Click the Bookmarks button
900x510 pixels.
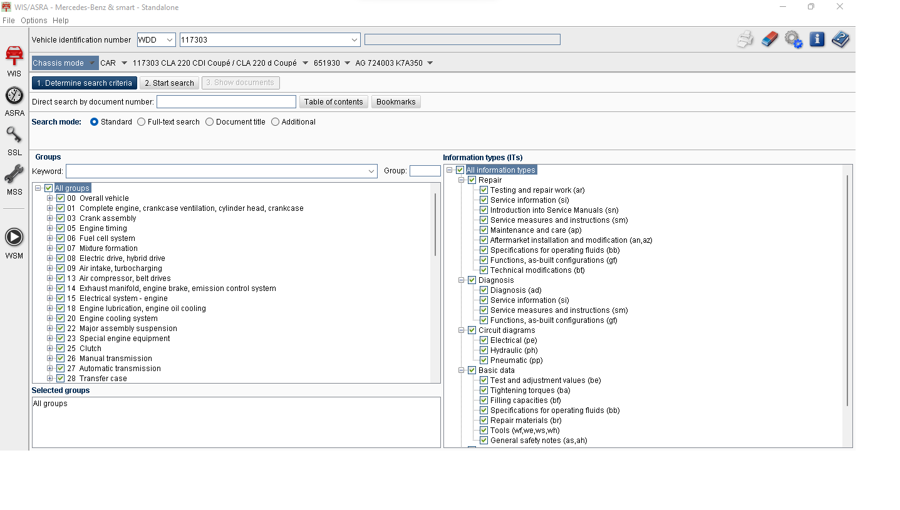click(396, 102)
